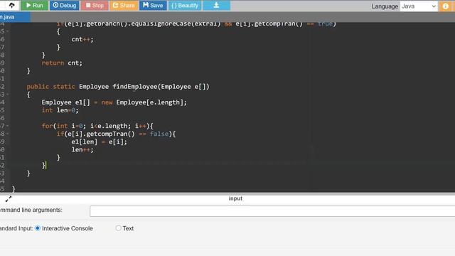Click the download icon button
The height and width of the screenshot is (256, 455).
pyautogui.click(x=216, y=6)
